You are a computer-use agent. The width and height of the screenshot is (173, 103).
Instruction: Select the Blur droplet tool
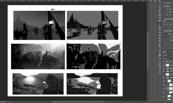coord(160,38)
